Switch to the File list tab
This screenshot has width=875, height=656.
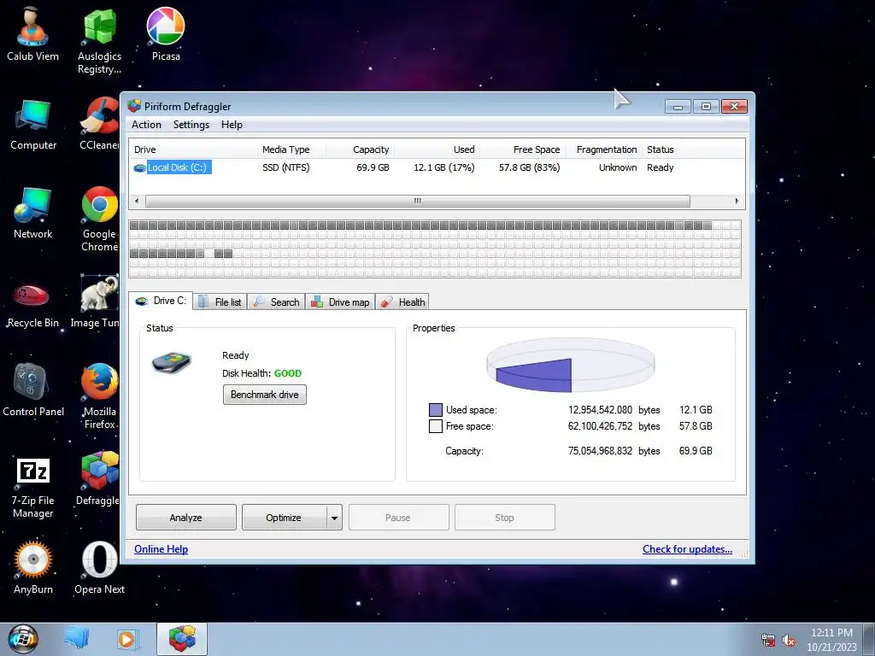pos(220,302)
